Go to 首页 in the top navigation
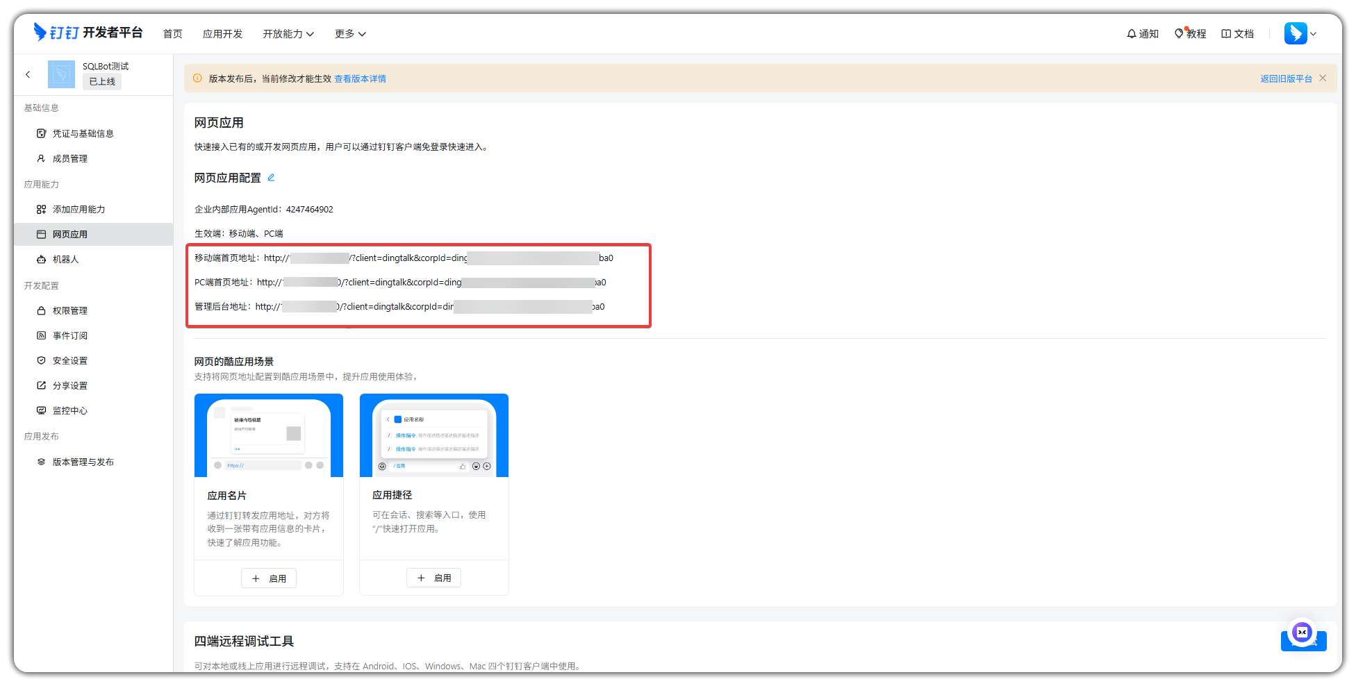 point(172,34)
